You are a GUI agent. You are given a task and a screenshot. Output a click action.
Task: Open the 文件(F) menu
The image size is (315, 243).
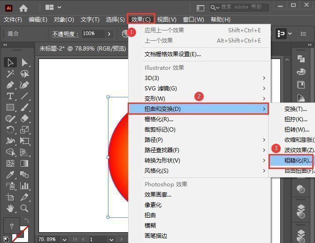tap(13, 20)
